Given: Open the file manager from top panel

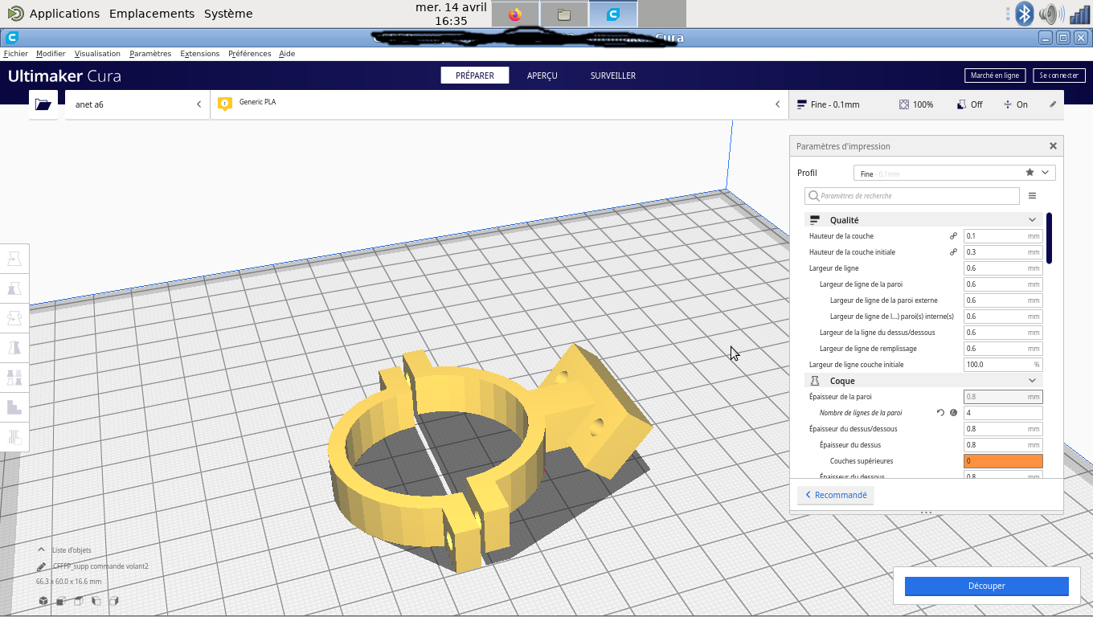Looking at the screenshot, I should [564, 14].
